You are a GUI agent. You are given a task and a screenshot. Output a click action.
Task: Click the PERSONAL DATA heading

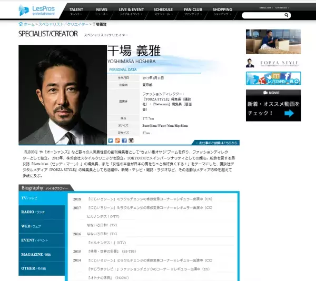[x=123, y=69]
